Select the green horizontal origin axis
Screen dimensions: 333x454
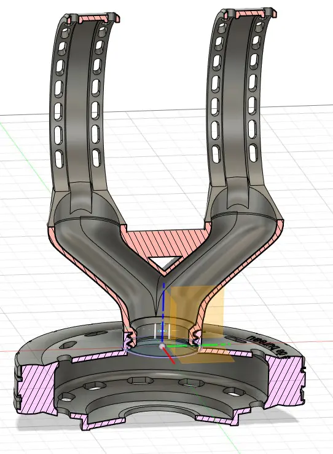click(197, 345)
